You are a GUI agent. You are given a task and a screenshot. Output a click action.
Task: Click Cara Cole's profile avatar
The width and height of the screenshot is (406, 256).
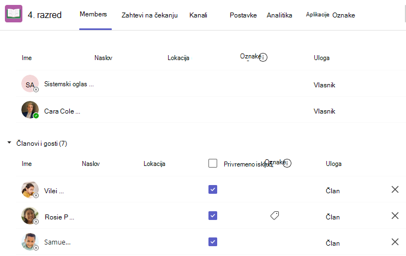(x=30, y=110)
